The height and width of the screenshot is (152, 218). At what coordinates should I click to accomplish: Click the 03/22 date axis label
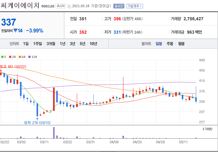pyautogui.click(x=67, y=142)
